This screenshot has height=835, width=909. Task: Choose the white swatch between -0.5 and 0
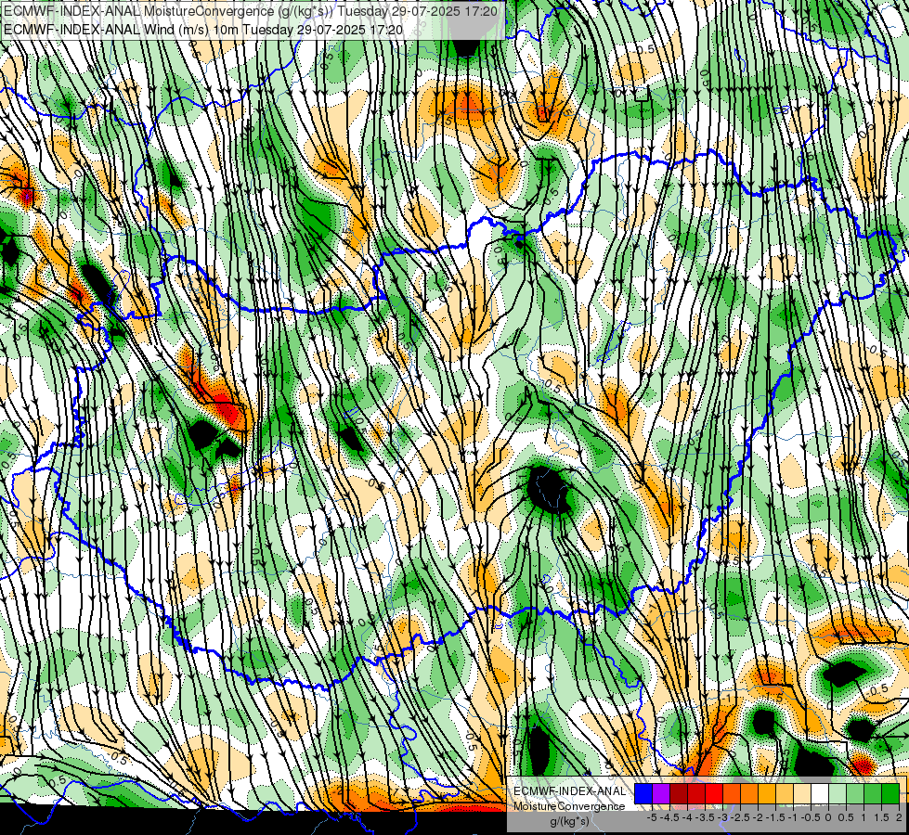tap(820, 794)
